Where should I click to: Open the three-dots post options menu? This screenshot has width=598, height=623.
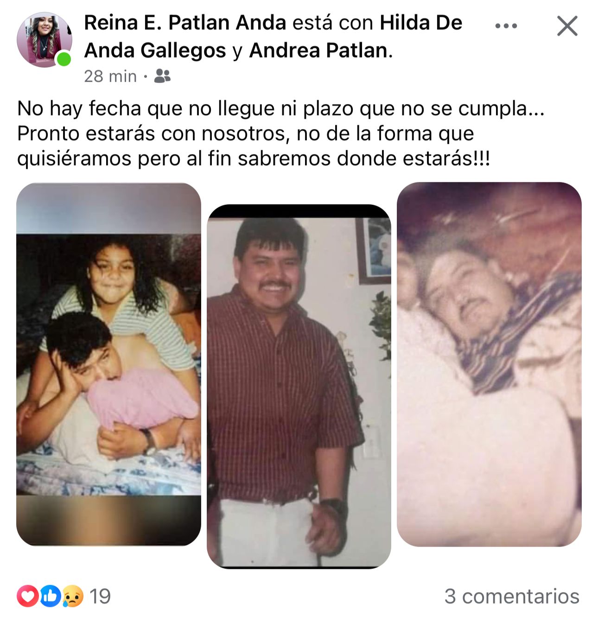[x=506, y=26]
